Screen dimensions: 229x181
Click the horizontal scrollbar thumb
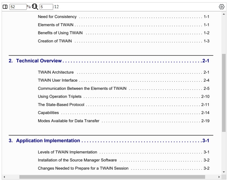[x=112, y=177]
